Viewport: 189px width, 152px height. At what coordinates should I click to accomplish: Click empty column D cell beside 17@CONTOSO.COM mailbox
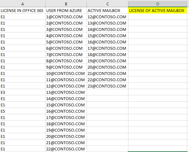tap(158, 48)
